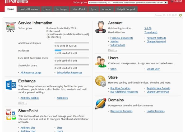Click the SharePoint Users usage bar
The height and width of the screenshot is (132, 185).
[x=72, y=65]
